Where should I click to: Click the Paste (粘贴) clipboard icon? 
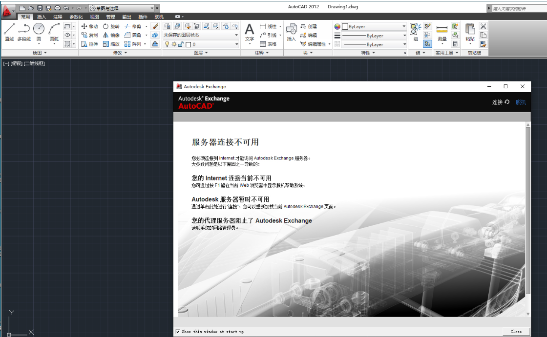[470, 32]
